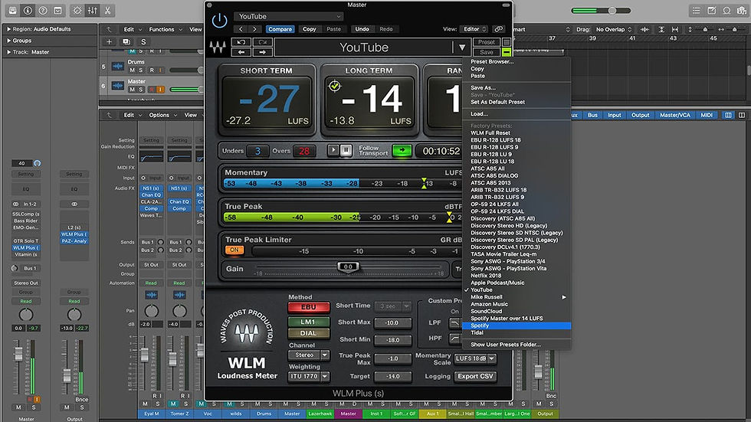751x422 pixels.
Task: Open the Toolbar dropdown icon in control bar
Action: [58, 10]
